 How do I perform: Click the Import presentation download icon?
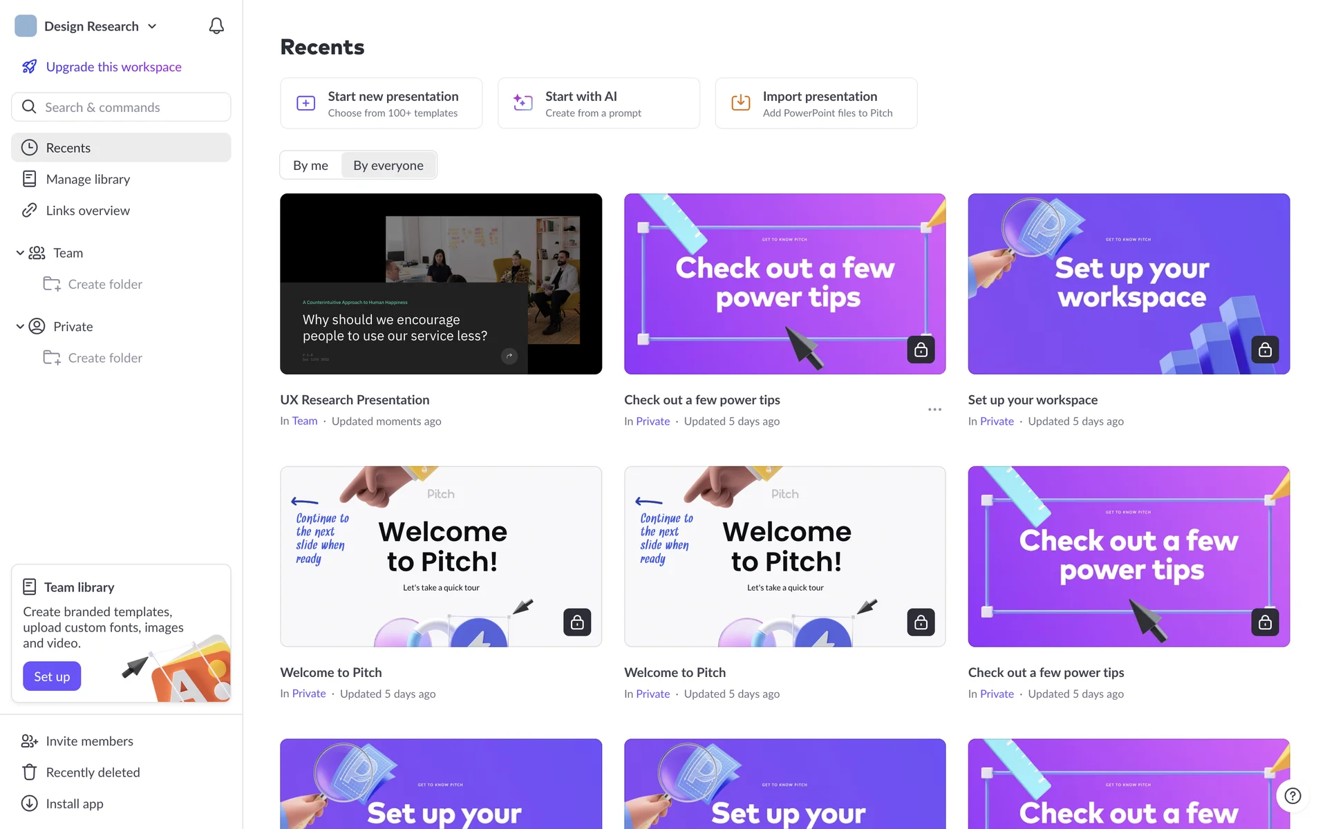pos(740,103)
